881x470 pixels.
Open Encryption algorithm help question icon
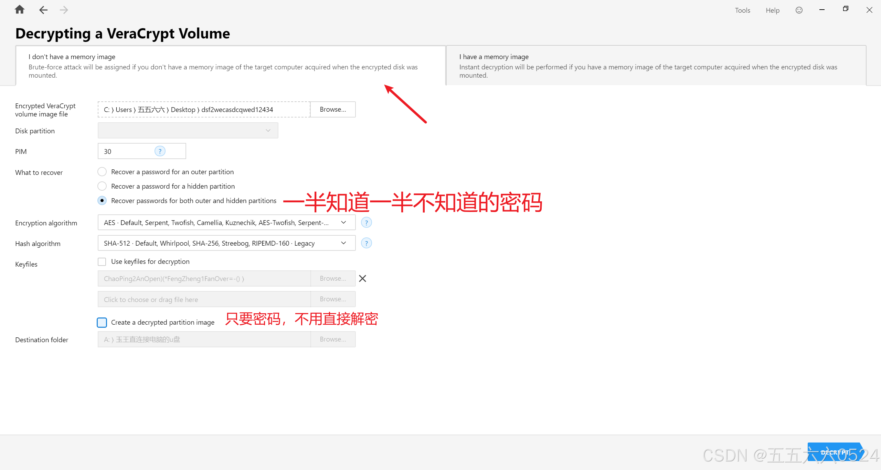[366, 223]
